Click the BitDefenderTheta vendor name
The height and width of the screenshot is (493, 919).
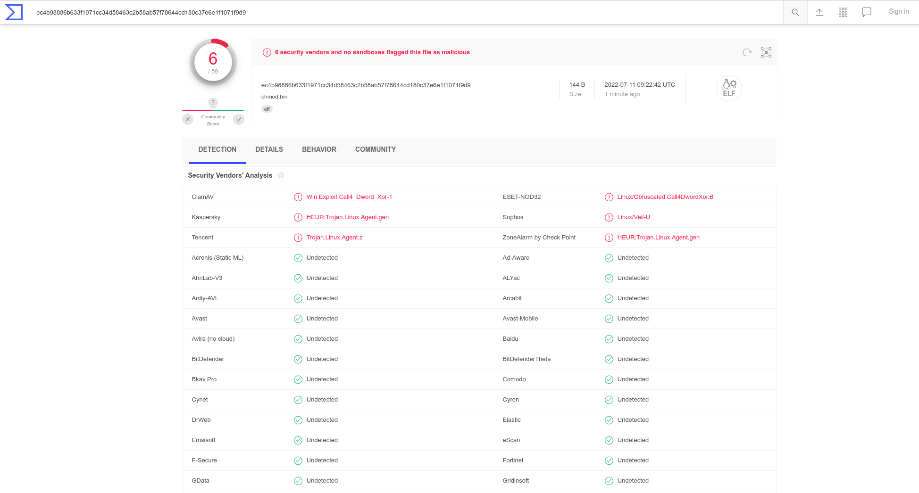click(526, 359)
